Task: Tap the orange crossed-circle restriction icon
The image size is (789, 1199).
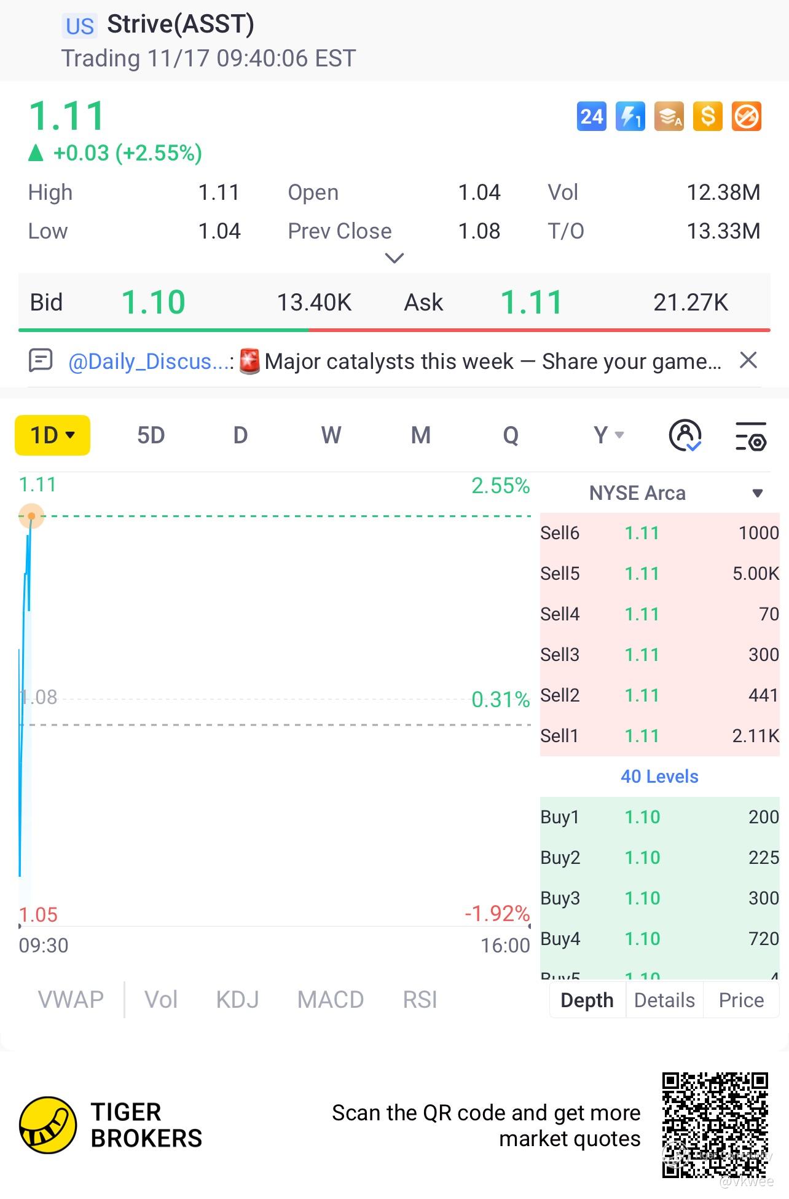Action: click(747, 116)
